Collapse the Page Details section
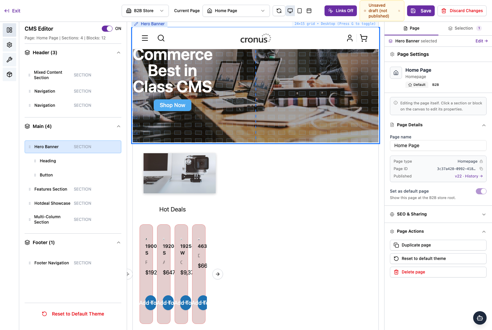Screen dimensions: 492x330 (x=484, y=125)
